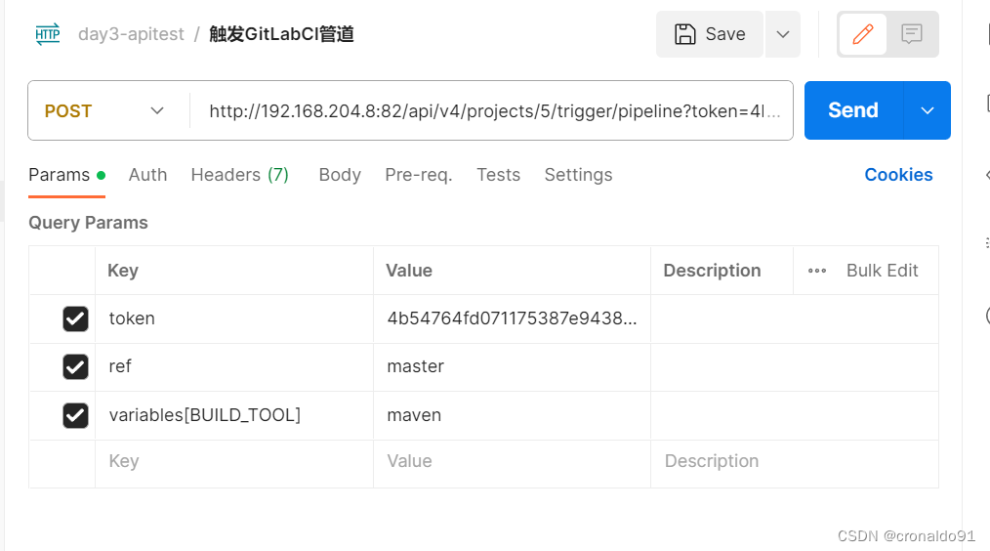This screenshot has height=551, width=990.
Task: Save the request
Action: 710,34
